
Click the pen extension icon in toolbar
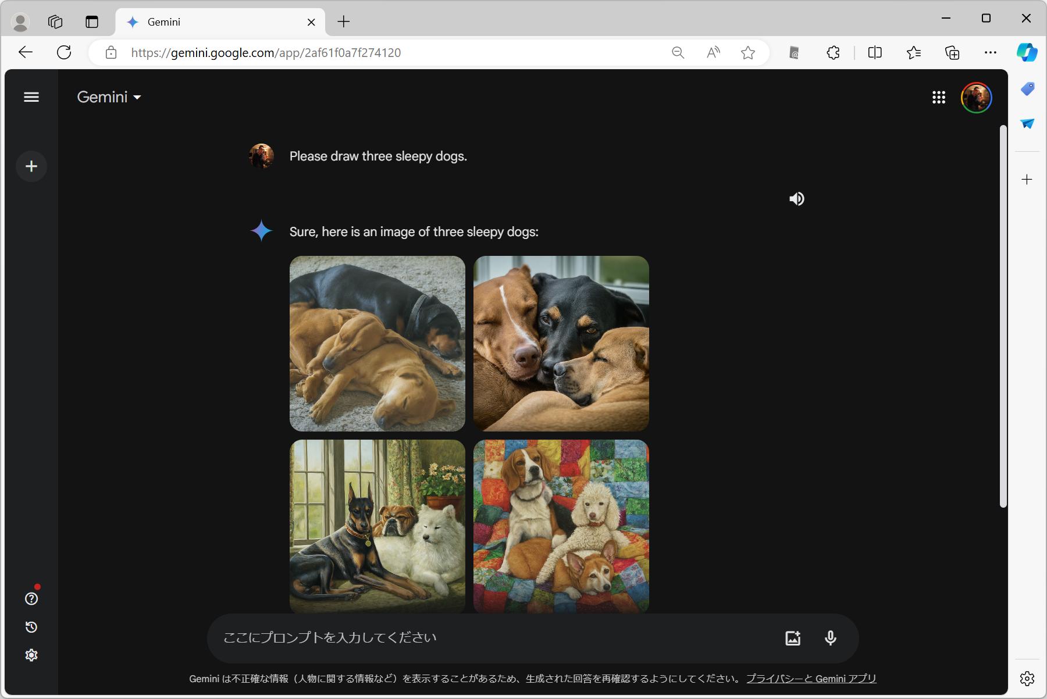pos(794,53)
